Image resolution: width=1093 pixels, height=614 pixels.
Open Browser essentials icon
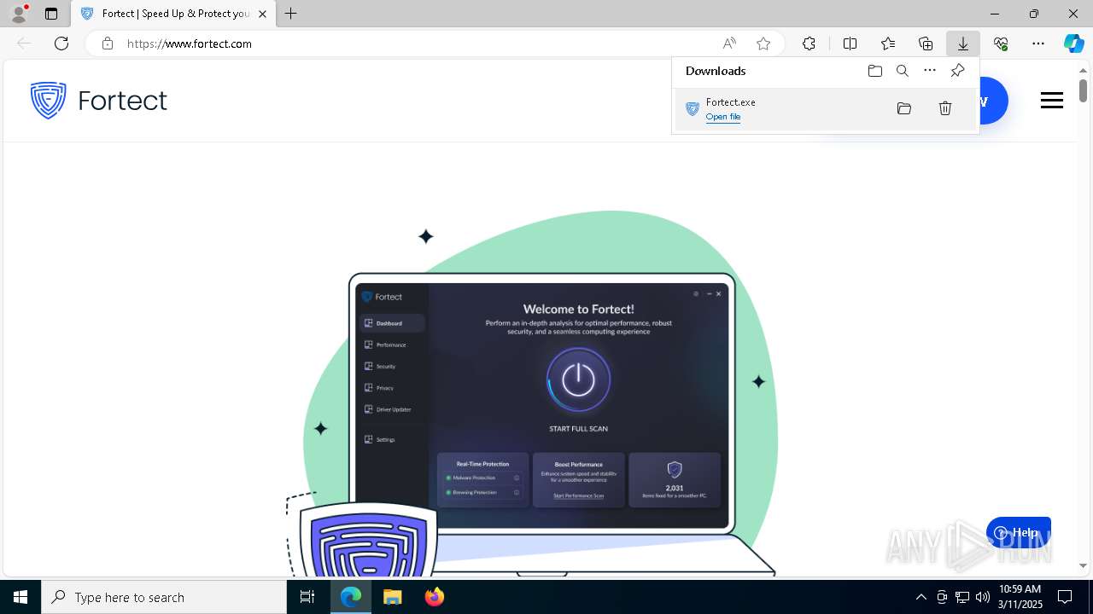click(1001, 43)
